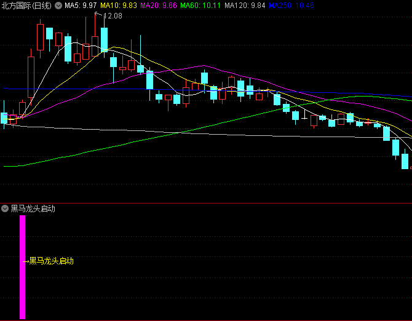Expand the dropdown beside 北方国际(日线) title
412x321 pixels.
pos(58,6)
